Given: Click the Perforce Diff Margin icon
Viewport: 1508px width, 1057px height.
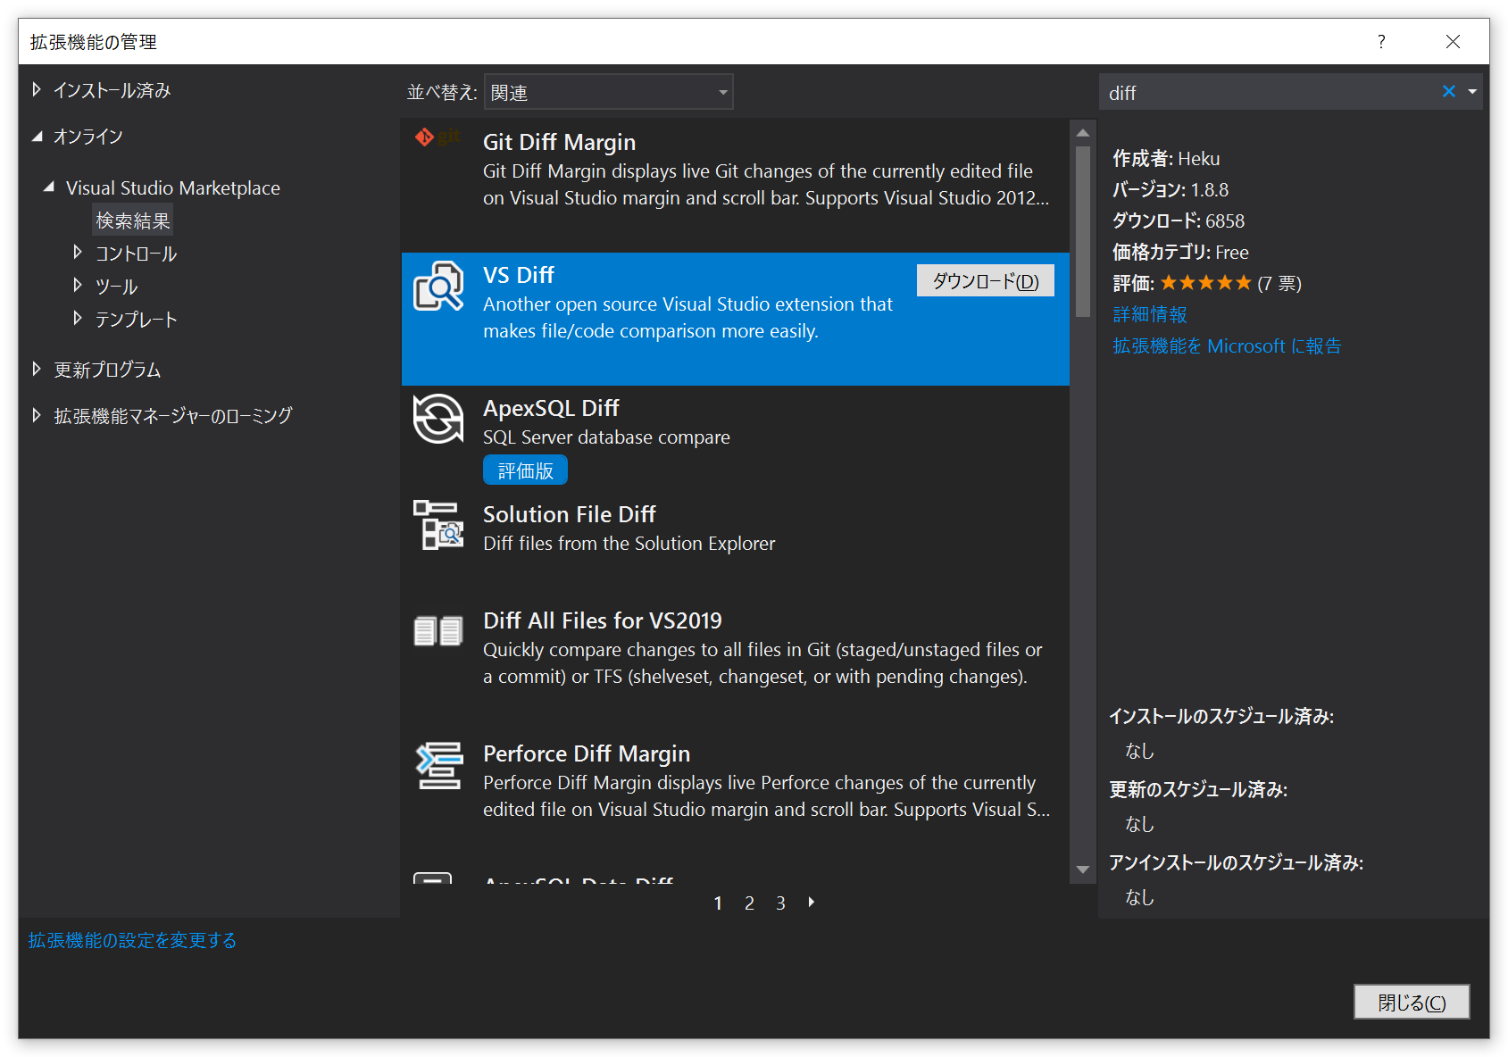Looking at the screenshot, I should [437, 766].
